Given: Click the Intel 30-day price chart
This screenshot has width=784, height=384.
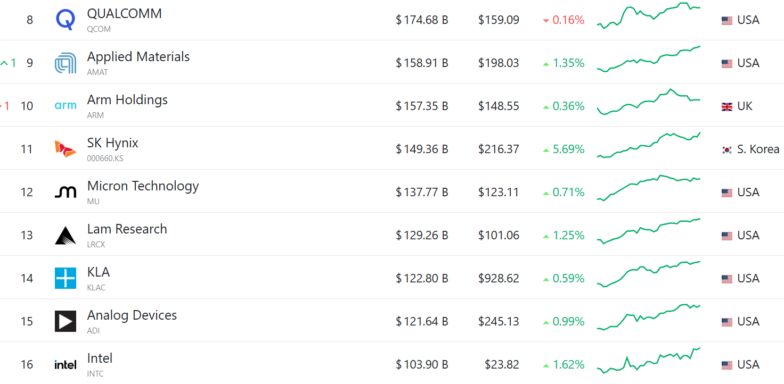Looking at the screenshot, I should point(649,361).
